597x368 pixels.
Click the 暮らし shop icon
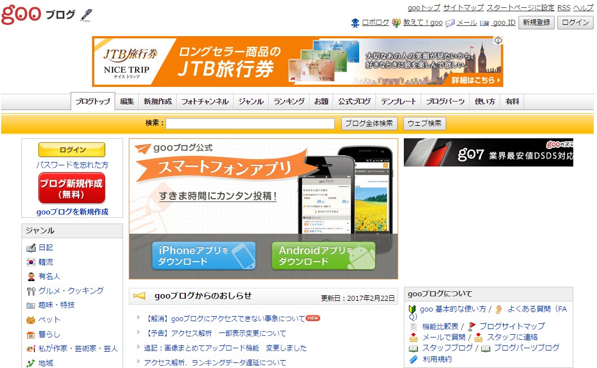[31, 335]
